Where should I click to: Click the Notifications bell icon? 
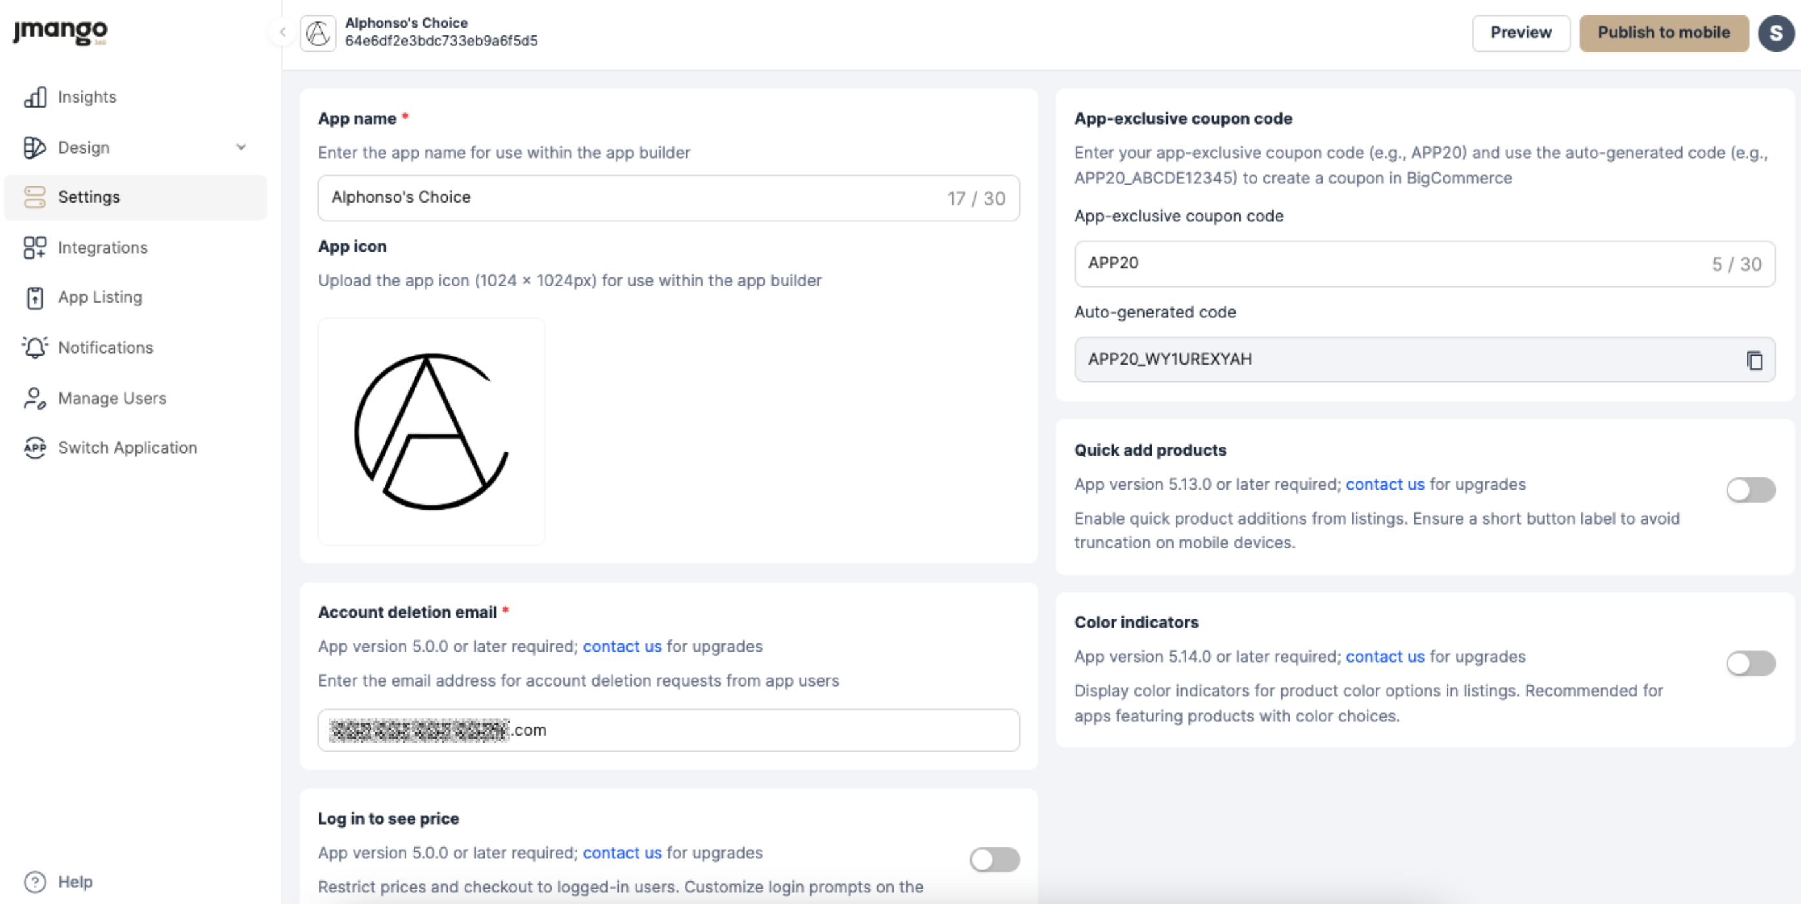tap(35, 348)
